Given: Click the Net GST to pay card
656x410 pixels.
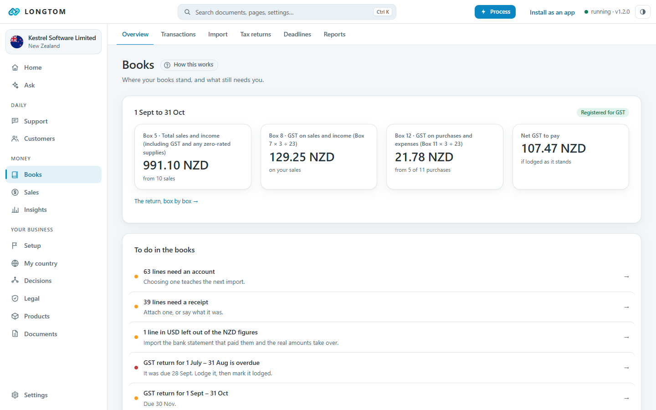Looking at the screenshot, I should pos(571,157).
